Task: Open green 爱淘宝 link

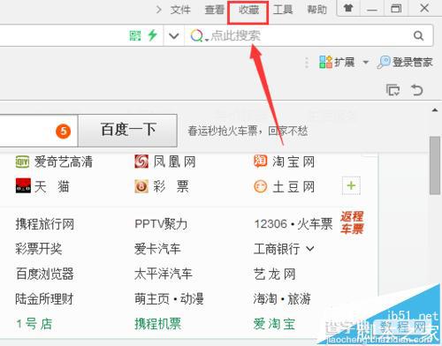Action: pyautogui.click(x=274, y=324)
